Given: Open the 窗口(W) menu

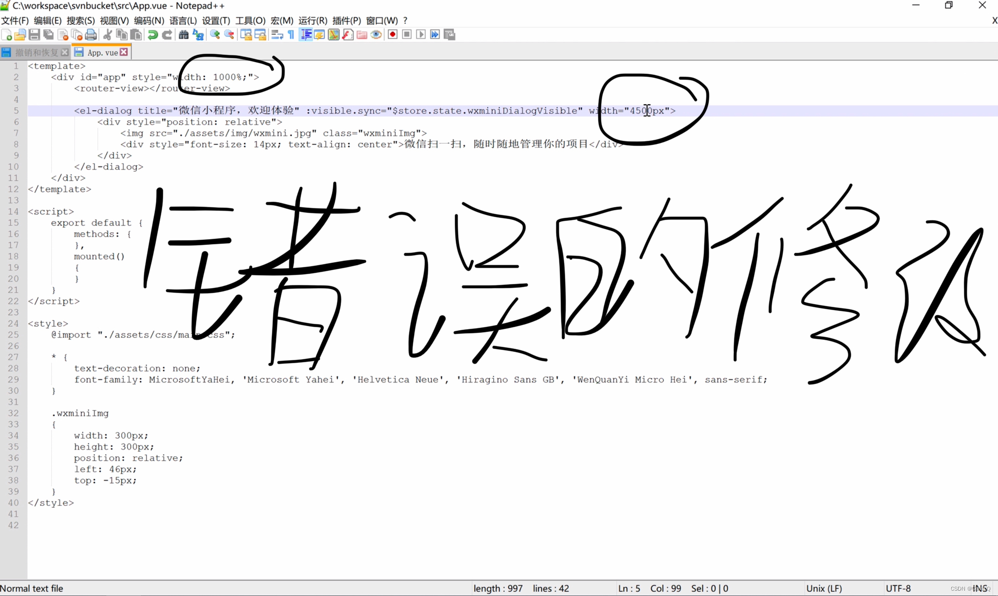Looking at the screenshot, I should point(382,20).
